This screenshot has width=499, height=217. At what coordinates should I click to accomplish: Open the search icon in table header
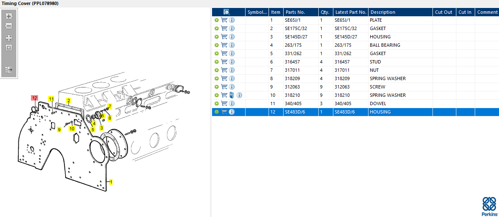coord(227,12)
